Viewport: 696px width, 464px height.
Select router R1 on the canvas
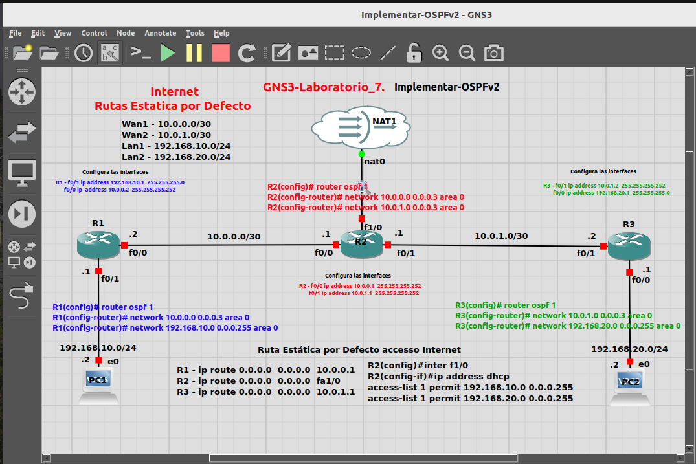click(x=98, y=245)
